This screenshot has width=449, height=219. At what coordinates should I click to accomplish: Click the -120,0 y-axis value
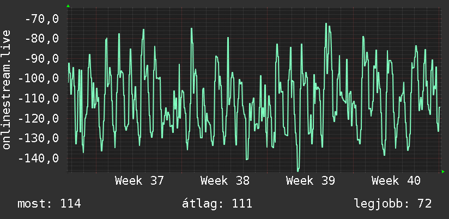coord(39,118)
